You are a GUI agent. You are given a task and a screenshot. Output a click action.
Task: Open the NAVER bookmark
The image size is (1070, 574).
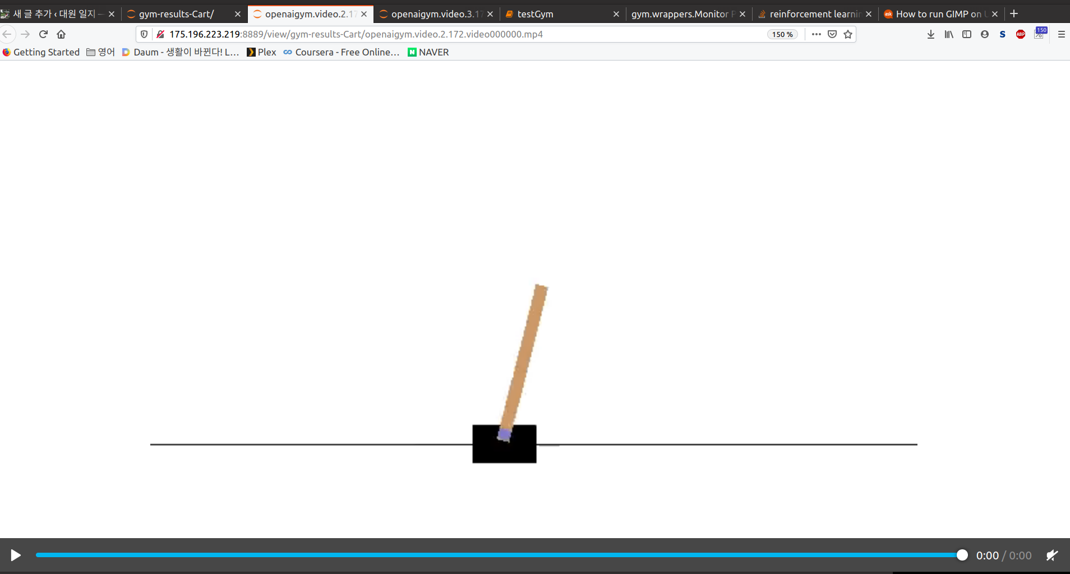pyautogui.click(x=428, y=52)
